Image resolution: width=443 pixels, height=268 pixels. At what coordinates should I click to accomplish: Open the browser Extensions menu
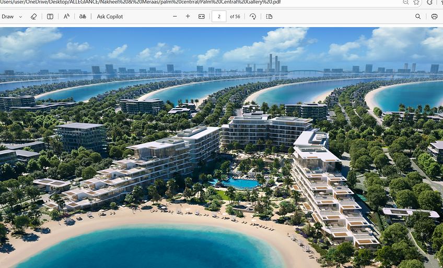tap(430, 2)
